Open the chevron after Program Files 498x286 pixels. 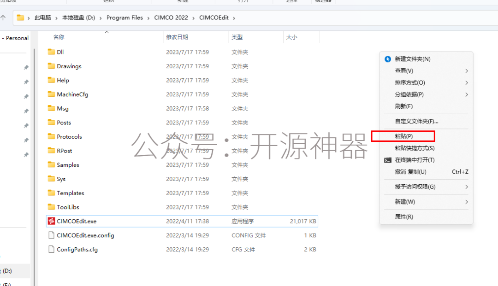pyautogui.click(x=148, y=18)
